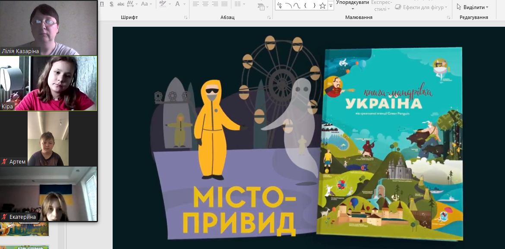Screen dimensions: 505x249
Task: Click the Редагування group label
Action: point(474,17)
